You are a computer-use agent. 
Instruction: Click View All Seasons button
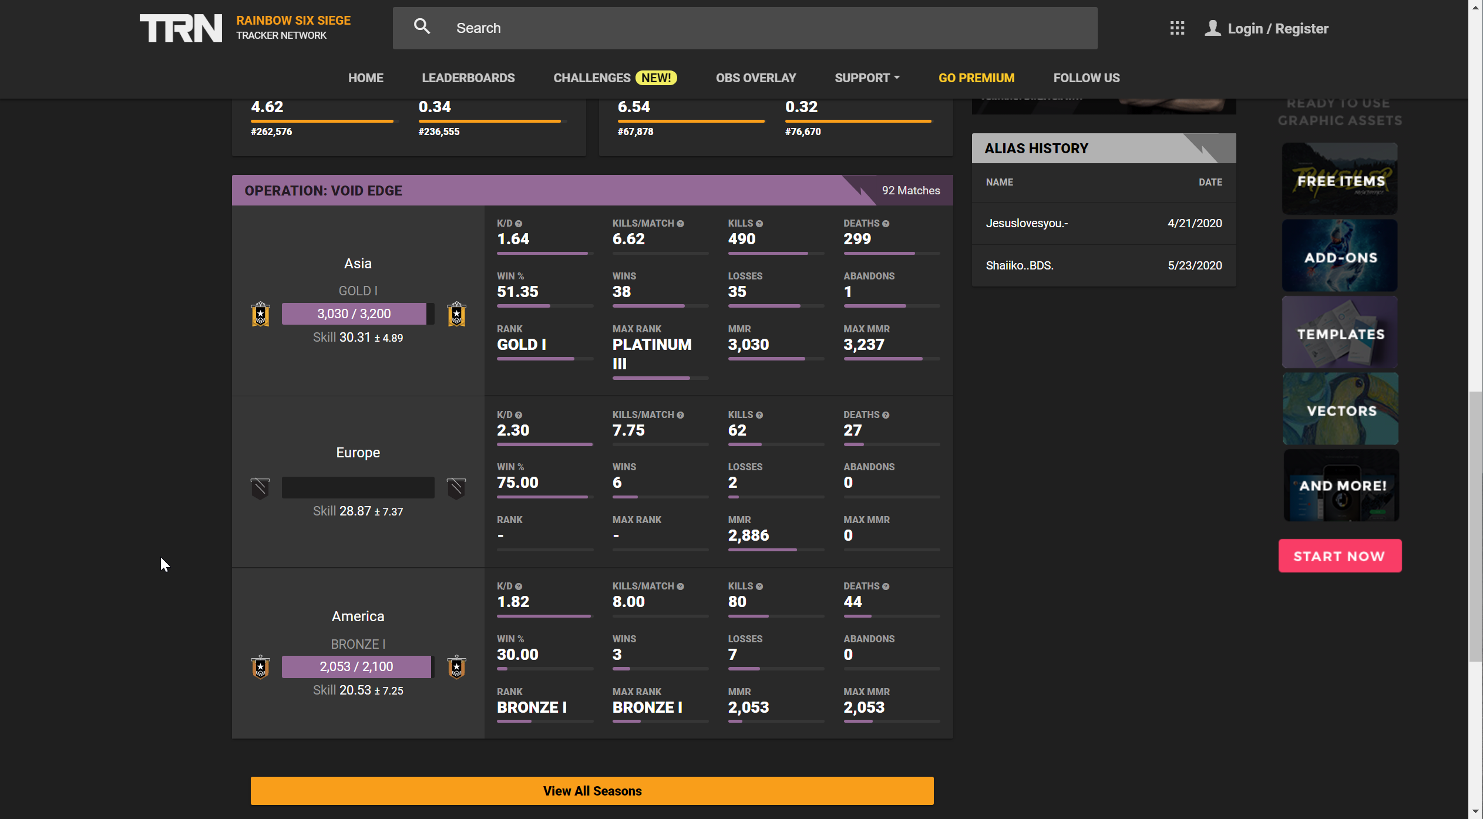coord(592,791)
